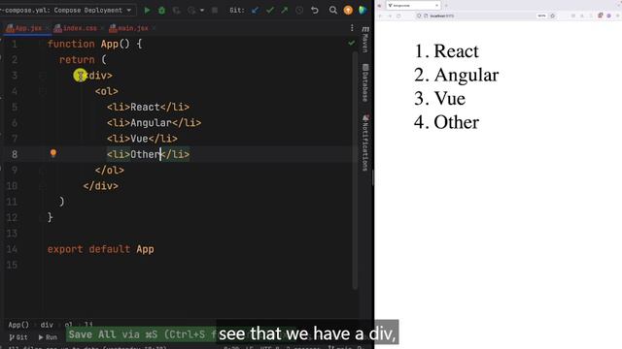This screenshot has width=622, height=349.
Task: Open the Git tool window button
Action: point(18,337)
